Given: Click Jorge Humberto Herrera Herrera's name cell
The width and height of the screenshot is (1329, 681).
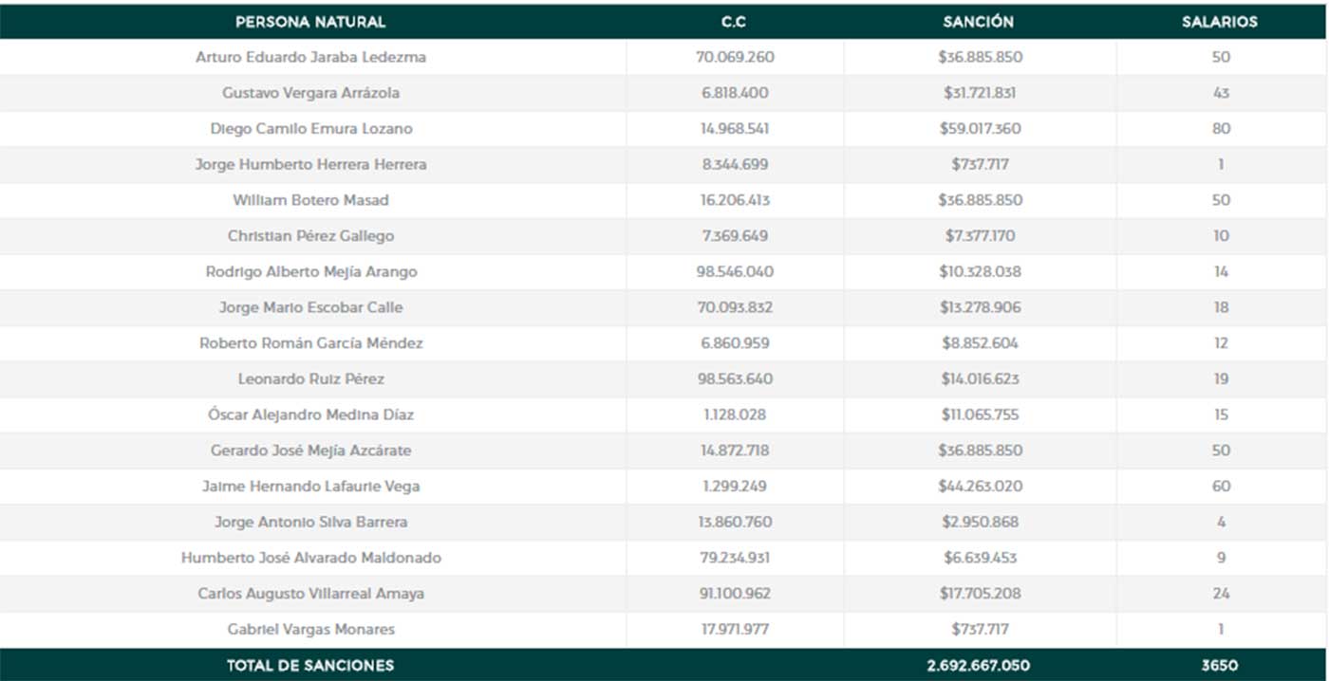Looking at the screenshot, I should (x=310, y=164).
